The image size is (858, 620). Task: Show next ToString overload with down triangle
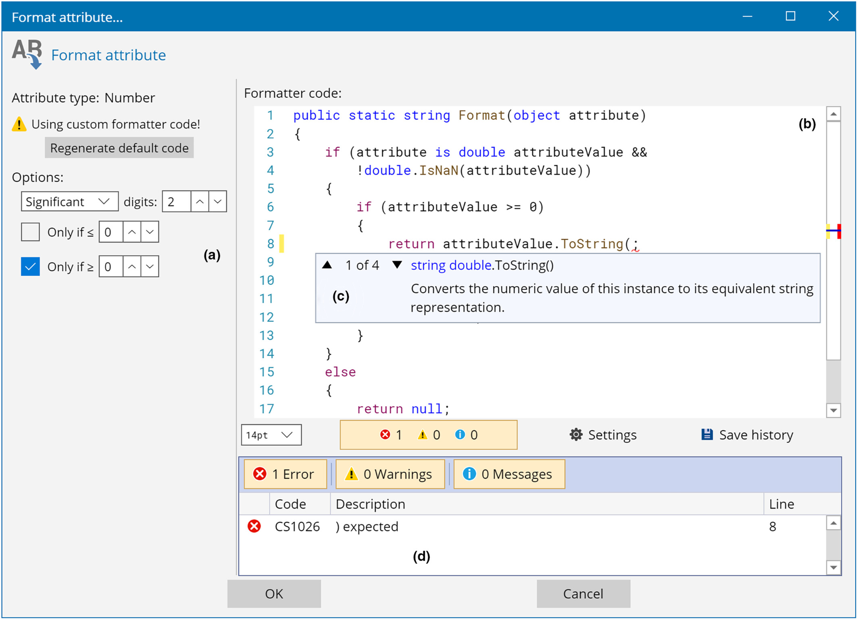coord(397,265)
